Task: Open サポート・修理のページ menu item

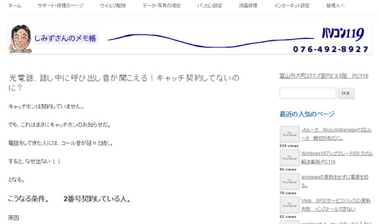Action: tap(60, 5)
